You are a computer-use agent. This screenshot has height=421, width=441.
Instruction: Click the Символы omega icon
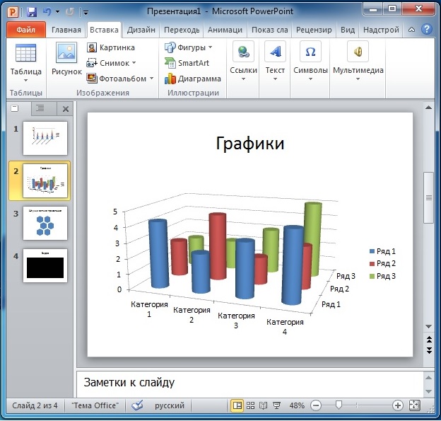click(310, 52)
